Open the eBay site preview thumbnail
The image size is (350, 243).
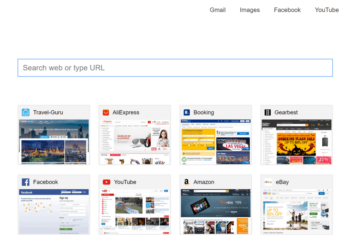coord(297,212)
